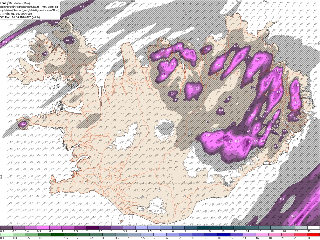Click the '15W' longitude label
The height and width of the screenshot is (240, 320).
pos(265,1)
